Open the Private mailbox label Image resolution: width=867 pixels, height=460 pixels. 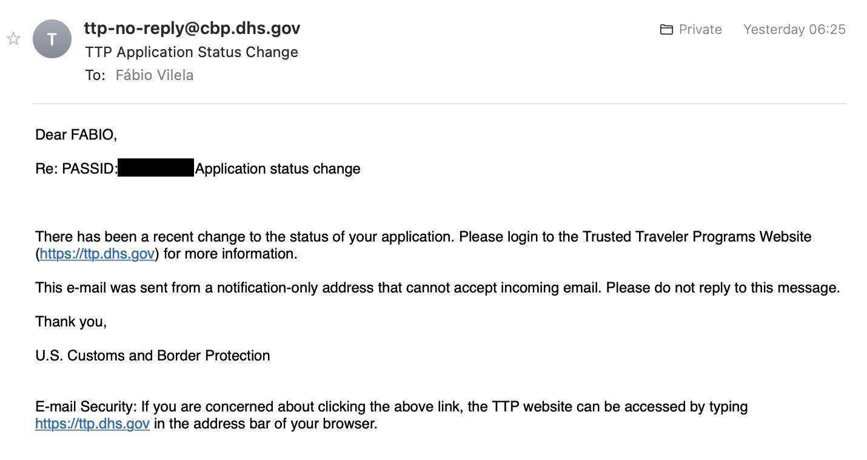[700, 30]
